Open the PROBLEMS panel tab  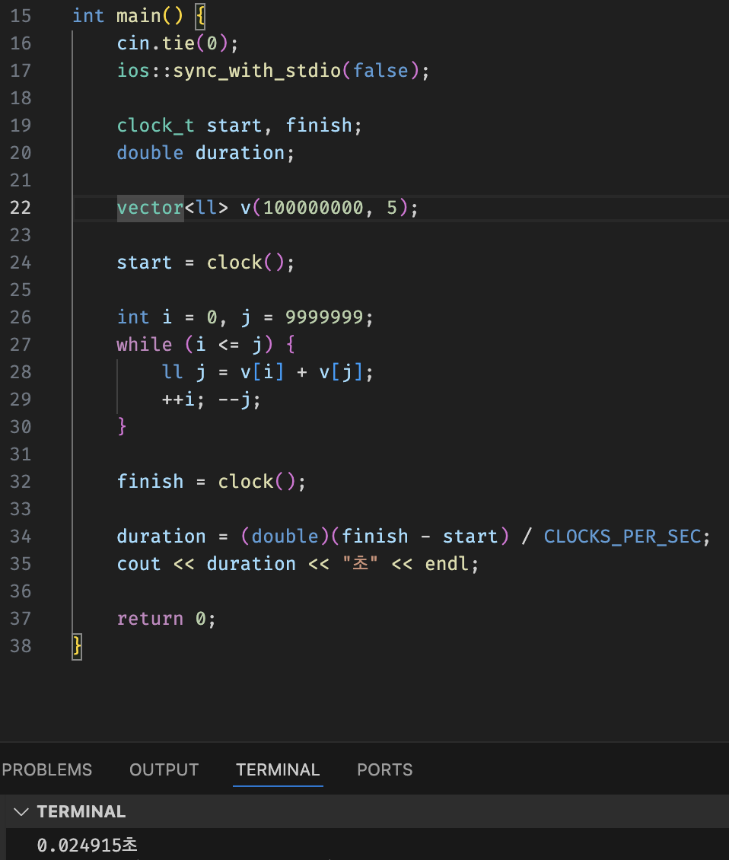[46, 769]
